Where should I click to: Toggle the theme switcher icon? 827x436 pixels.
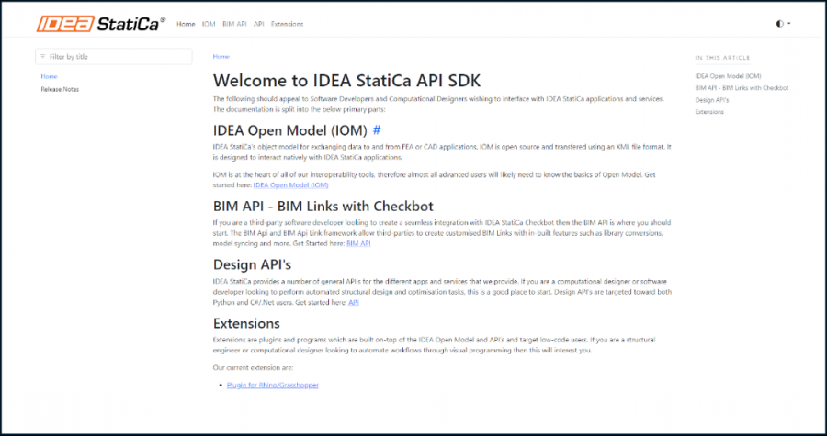point(783,24)
